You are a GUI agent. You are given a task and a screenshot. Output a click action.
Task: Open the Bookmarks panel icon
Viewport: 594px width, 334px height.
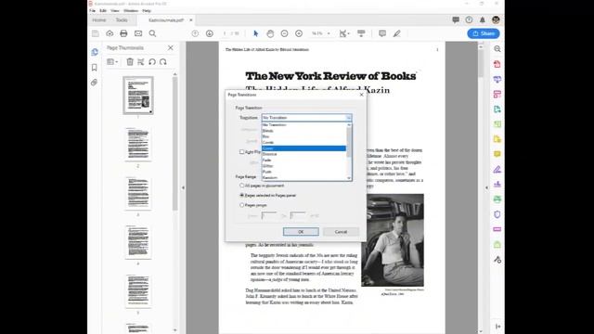(x=95, y=68)
